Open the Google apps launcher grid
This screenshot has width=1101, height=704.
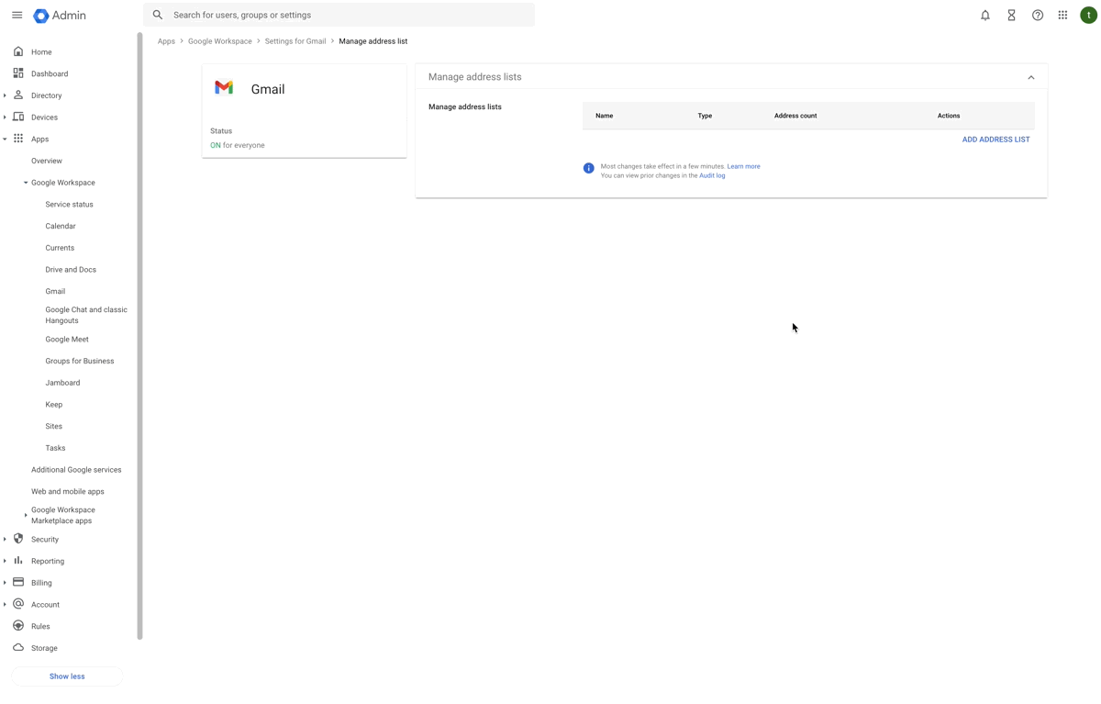pos(1062,15)
